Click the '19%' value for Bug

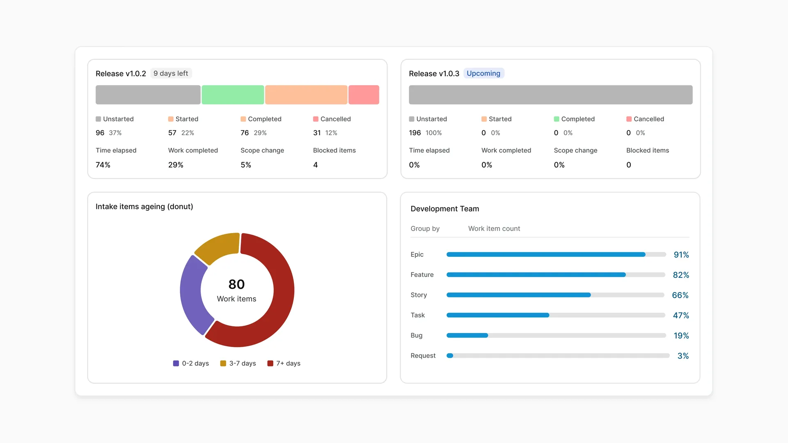[x=681, y=336]
